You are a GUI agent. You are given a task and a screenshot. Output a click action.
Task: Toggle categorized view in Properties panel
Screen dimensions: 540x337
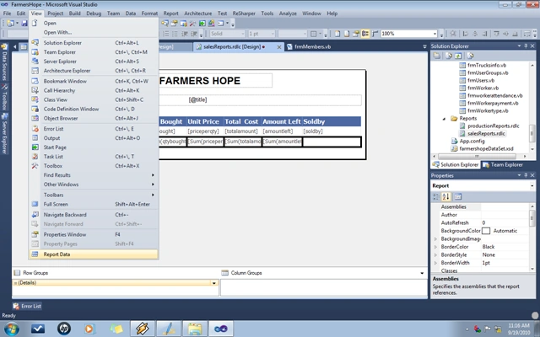[436, 196]
